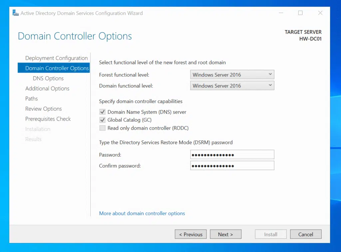Expand the Domain functional level dropdown
The image size is (341, 252).
pos(232,86)
